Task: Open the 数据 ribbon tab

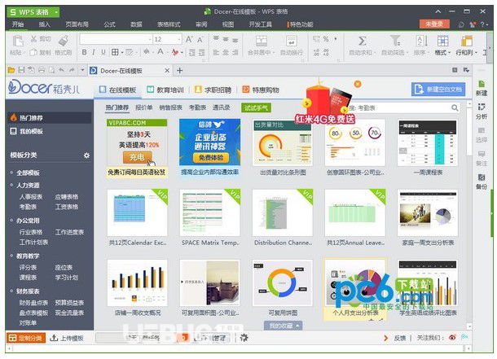Action: point(136,24)
